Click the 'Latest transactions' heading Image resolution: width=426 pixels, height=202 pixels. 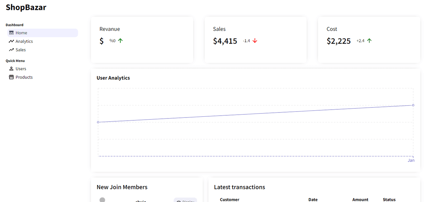pos(240,187)
